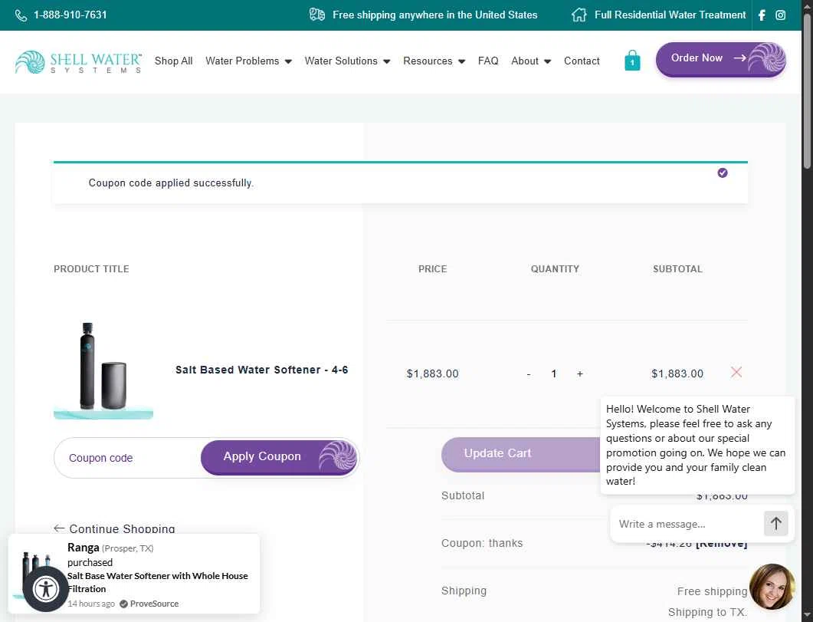
Task: Open Salt Base Water Softener with Whole House Filtration
Action: (158, 582)
